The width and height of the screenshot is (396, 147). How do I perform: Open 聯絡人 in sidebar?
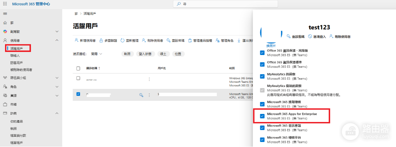[x=15, y=55]
